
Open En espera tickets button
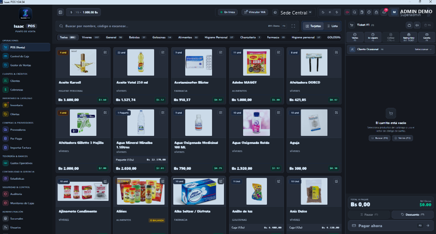(373, 37)
